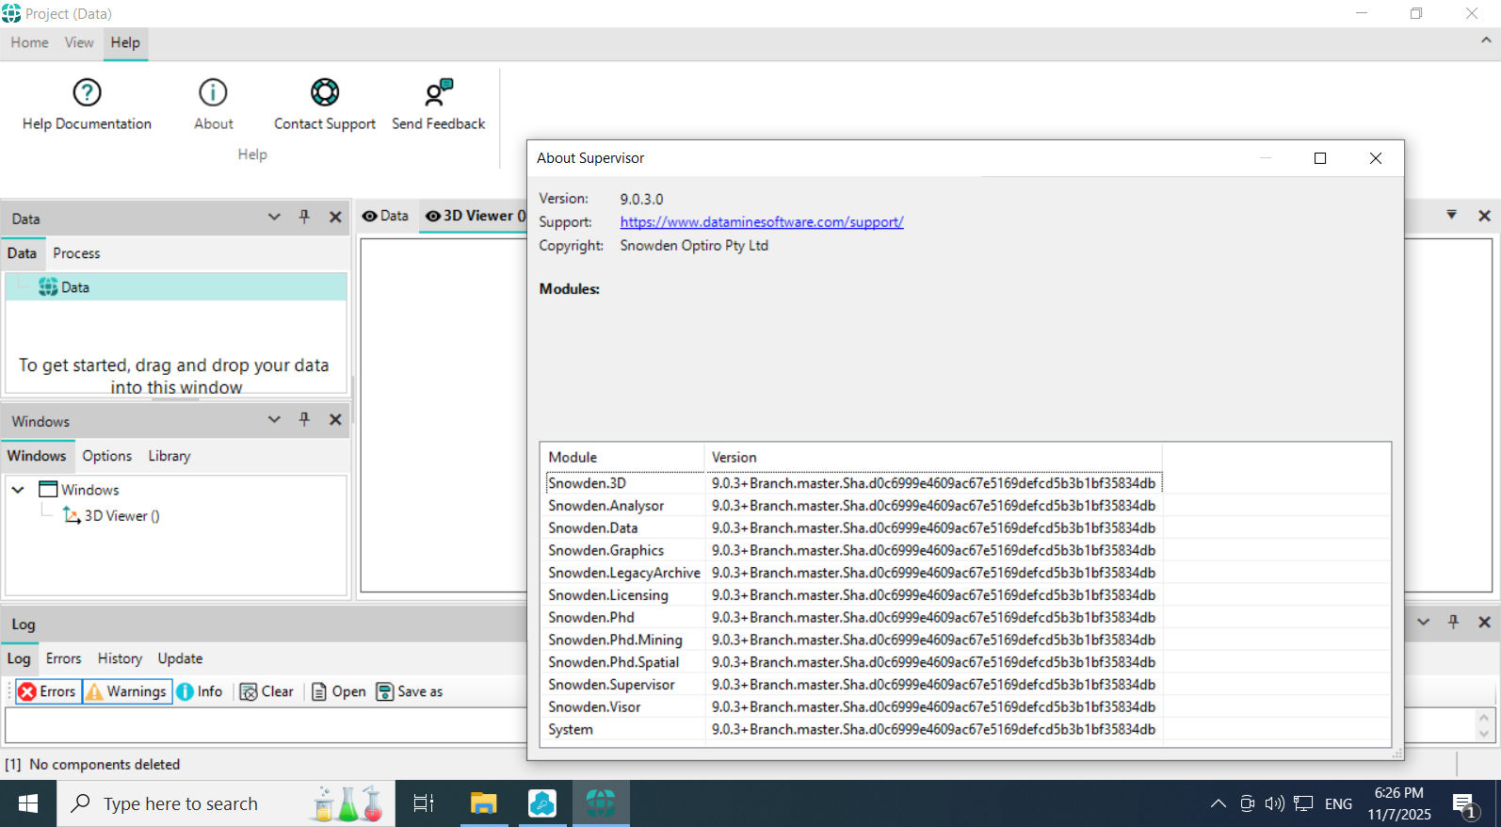
Task: Show hidden system tray icons
Action: point(1218,803)
